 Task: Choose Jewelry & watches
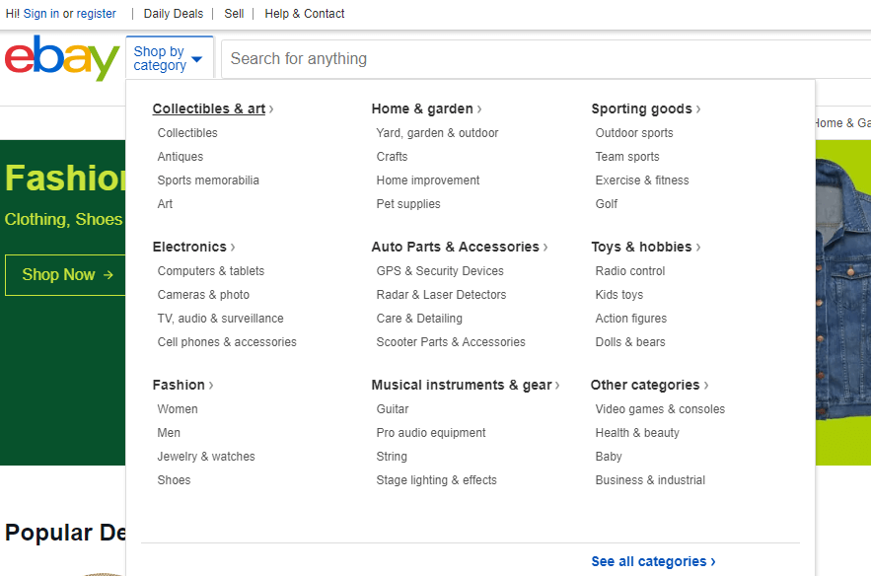[x=206, y=457]
